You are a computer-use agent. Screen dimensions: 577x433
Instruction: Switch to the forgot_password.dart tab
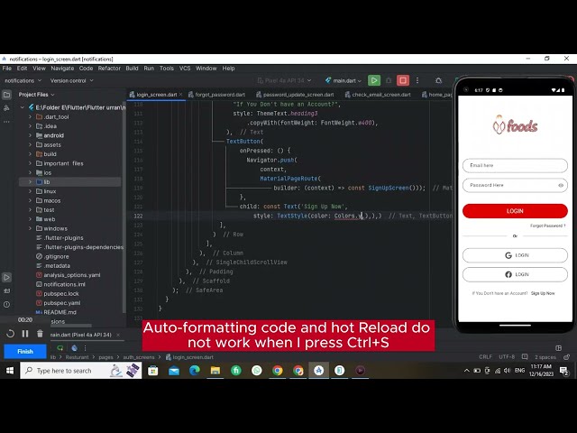[216, 95]
